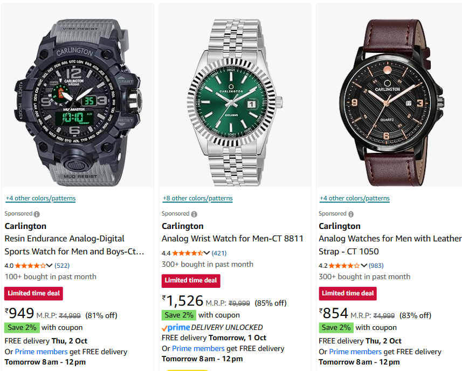The height and width of the screenshot is (371, 462).
Task: Click Sponsored info icon on CT 8811 watch
Action: [194, 214]
